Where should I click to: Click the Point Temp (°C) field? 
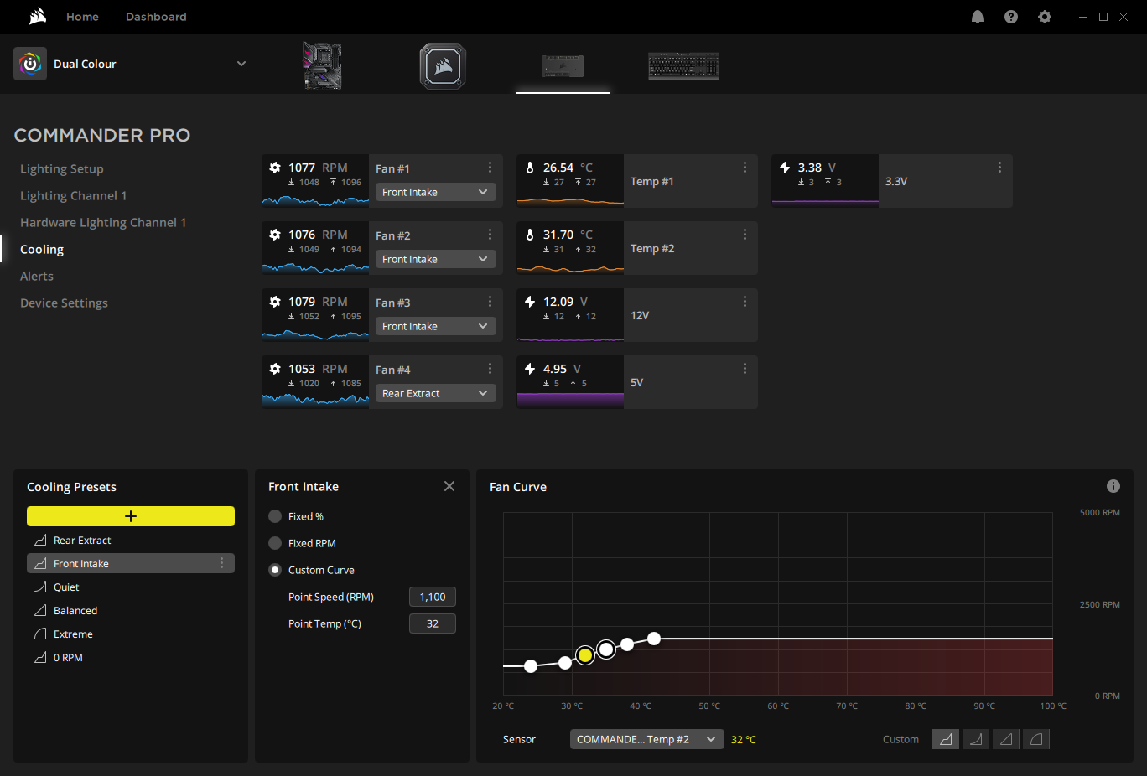coord(433,623)
